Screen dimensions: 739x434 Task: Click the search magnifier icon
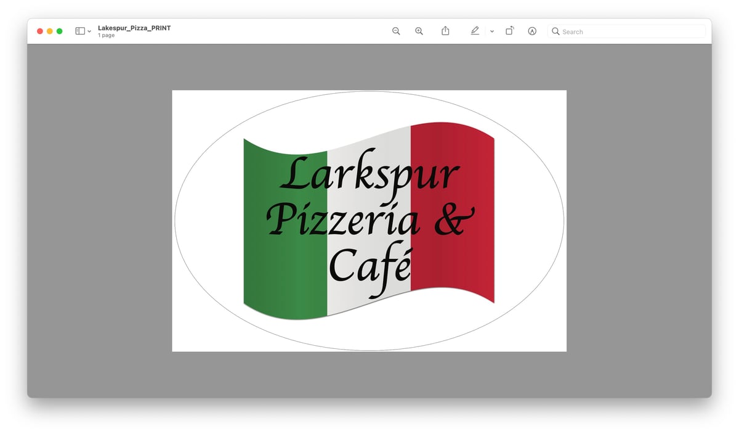(x=555, y=31)
